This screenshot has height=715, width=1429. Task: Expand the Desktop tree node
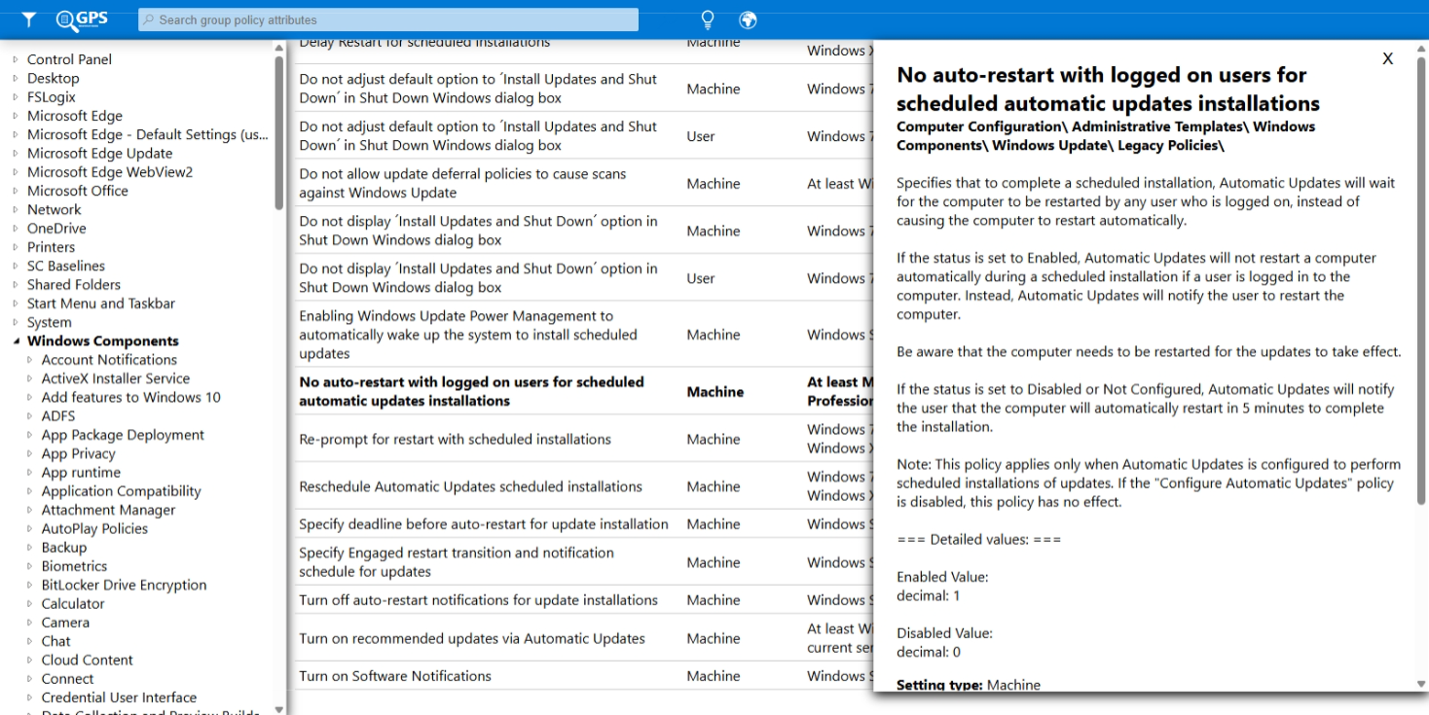point(16,79)
